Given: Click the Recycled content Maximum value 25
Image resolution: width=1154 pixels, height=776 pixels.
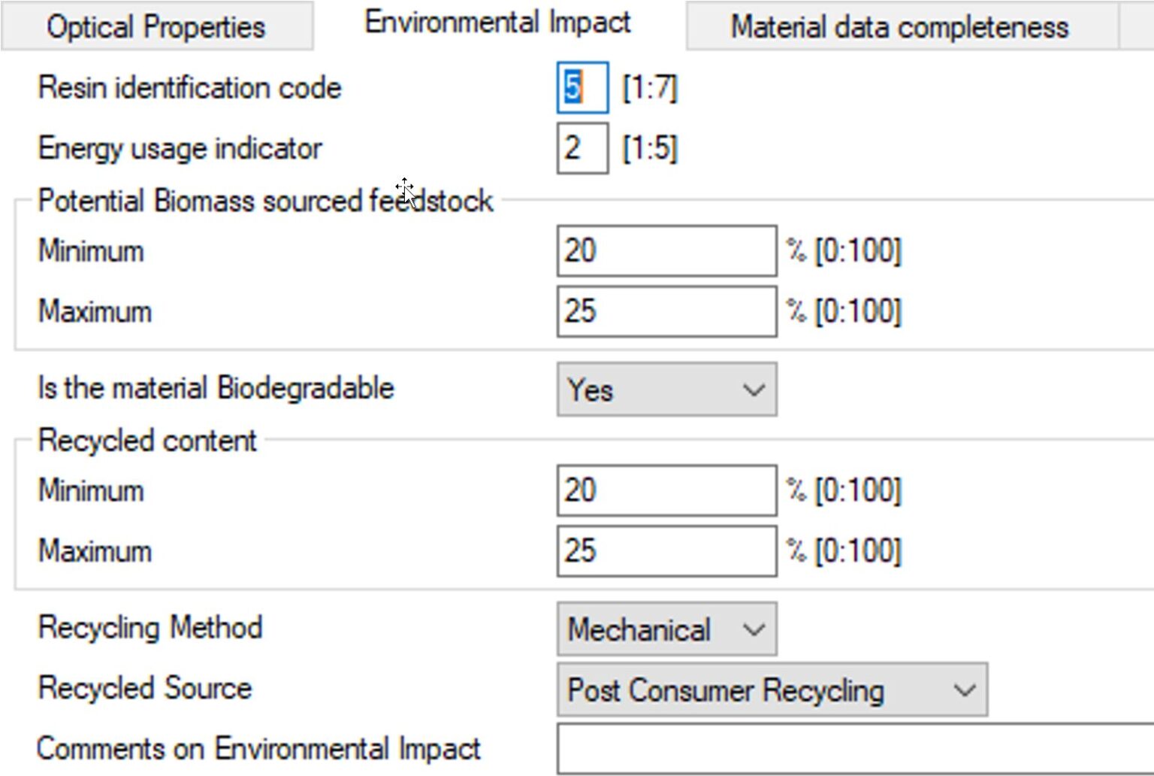Looking at the screenshot, I should coord(665,550).
